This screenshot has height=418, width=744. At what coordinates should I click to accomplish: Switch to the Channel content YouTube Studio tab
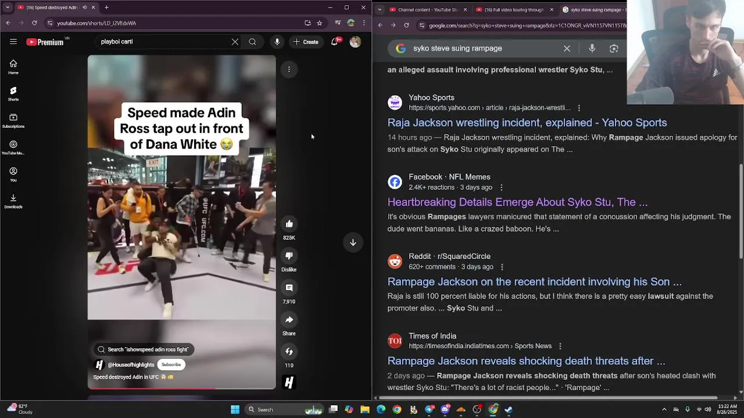427,10
